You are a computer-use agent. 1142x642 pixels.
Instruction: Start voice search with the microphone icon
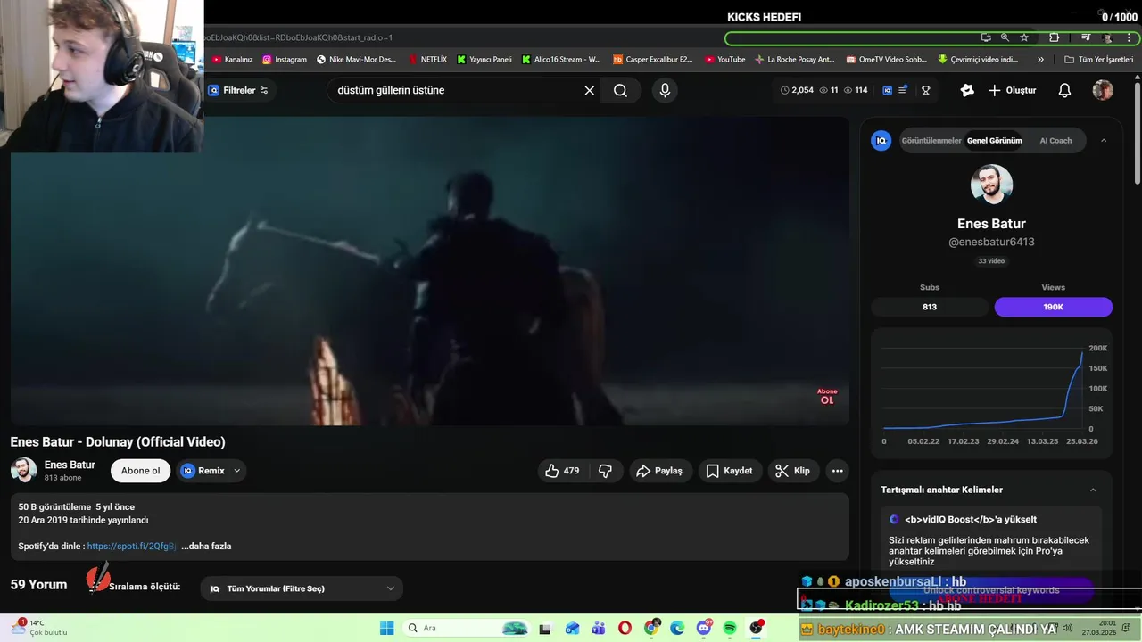coord(665,90)
